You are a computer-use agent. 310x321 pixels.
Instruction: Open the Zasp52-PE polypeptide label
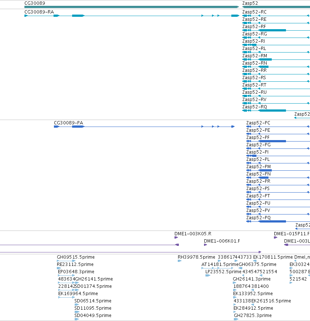pos(258,130)
